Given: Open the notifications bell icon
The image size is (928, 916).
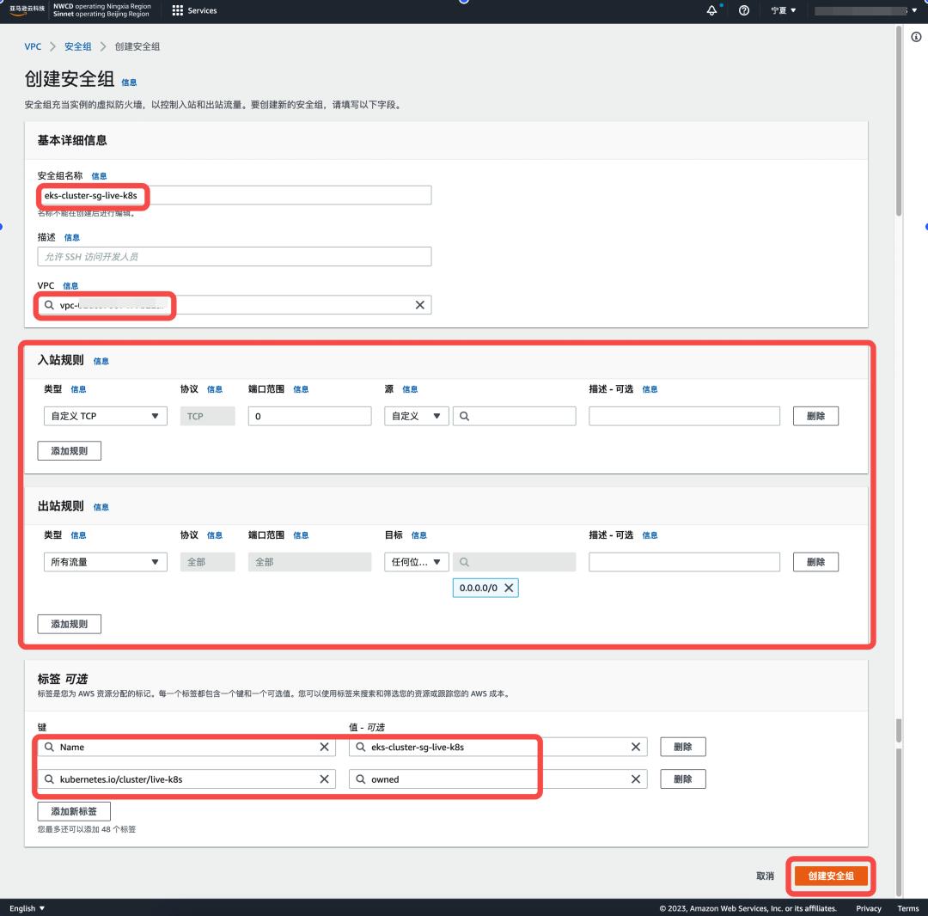Looking at the screenshot, I should 712,10.
